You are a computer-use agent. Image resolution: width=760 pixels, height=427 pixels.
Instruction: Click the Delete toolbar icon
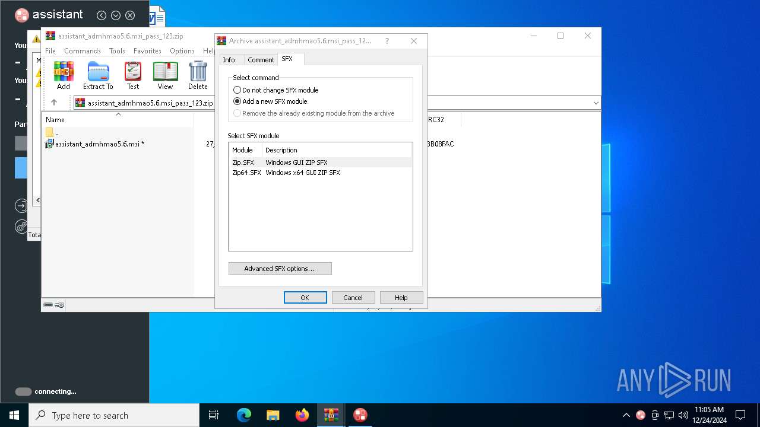(198, 75)
